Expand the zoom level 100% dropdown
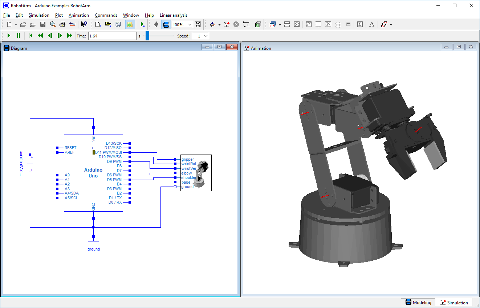480x308 pixels. tap(187, 25)
